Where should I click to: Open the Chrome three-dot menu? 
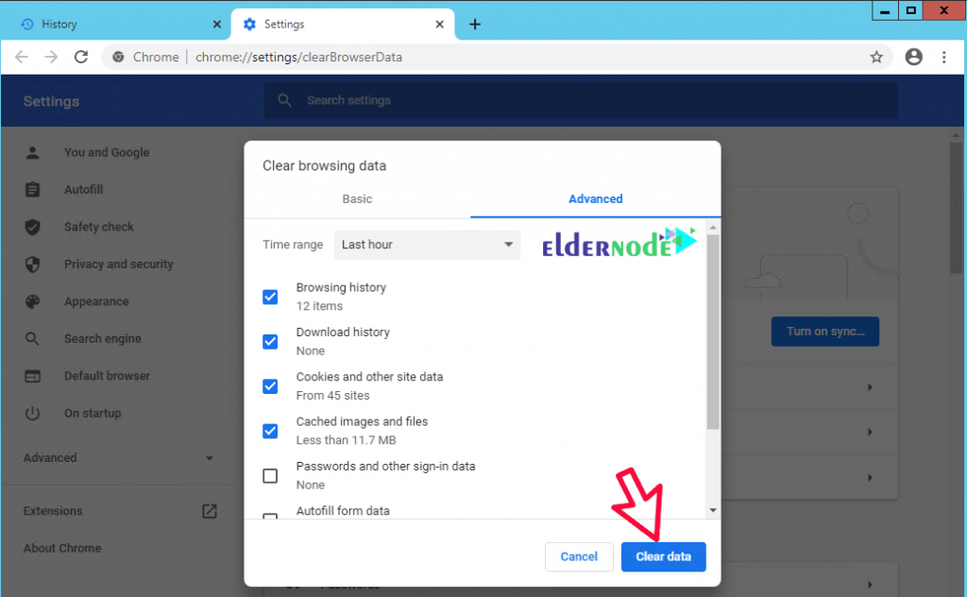[943, 57]
